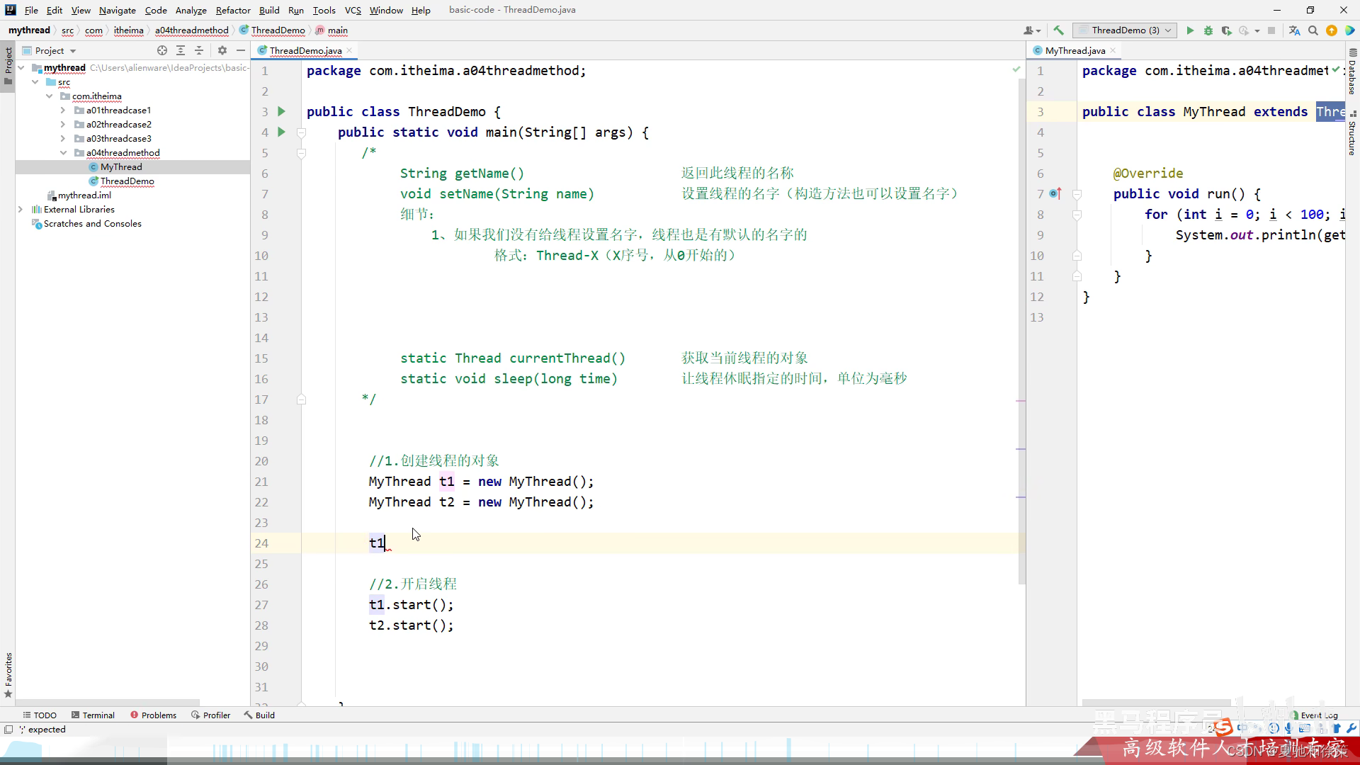Collapse the a04threadmethod package
This screenshot has width=1360, height=765.
pyautogui.click(x=63, y=153)
